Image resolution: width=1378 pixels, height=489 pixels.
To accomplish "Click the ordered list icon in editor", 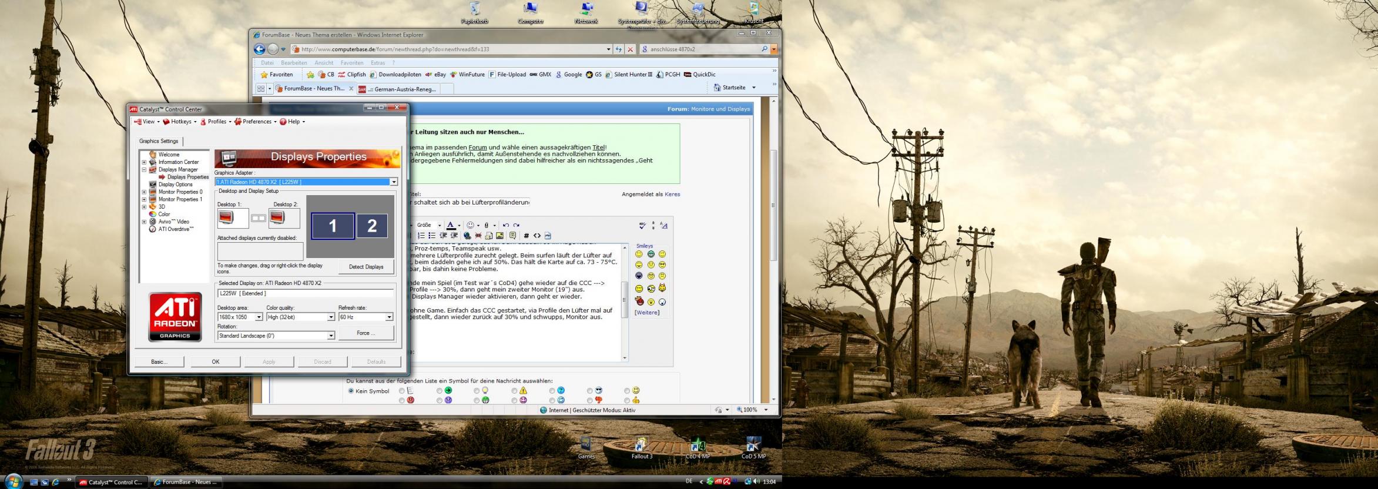I will click(421, 236).
